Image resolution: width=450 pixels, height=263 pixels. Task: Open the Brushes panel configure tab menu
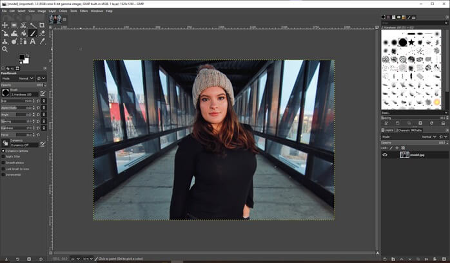447,17
